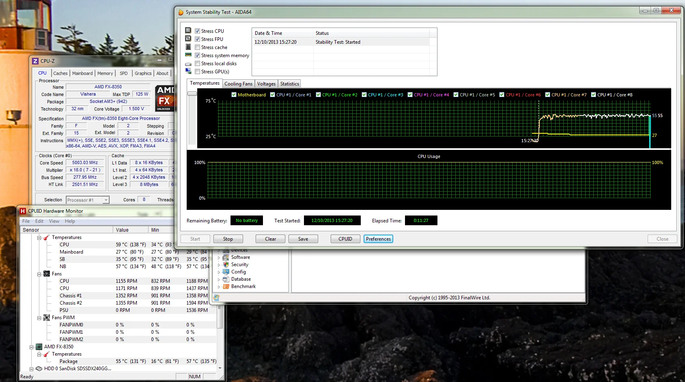
Task: Collapse the AMD FX-8350 tree node
Action: 32,347
